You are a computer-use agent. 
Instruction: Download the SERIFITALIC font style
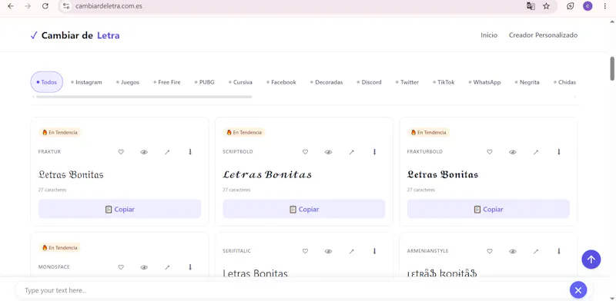[x=374, y=251]
